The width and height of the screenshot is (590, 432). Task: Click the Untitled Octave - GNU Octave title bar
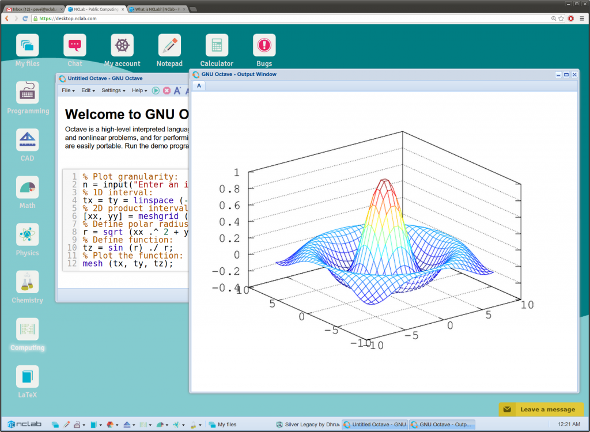pyautogui.click(x=123, y=78)
